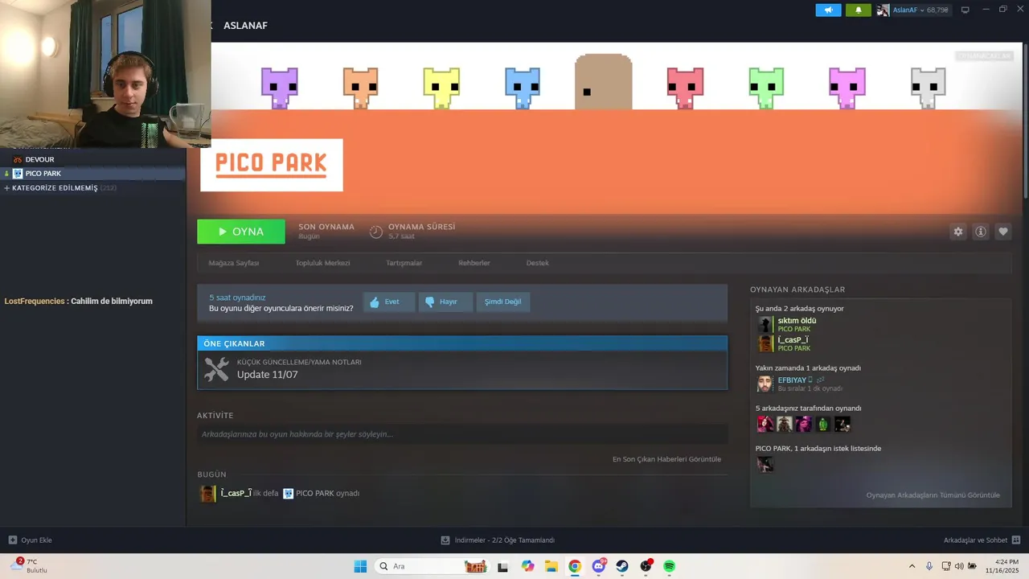The width and height of the screenshot is (1029, 579).
Task: Open the green notifications bell
Action: 859,10
